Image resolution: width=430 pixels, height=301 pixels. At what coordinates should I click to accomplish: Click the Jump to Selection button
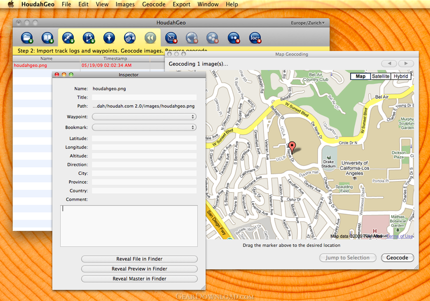pos(347,258)
